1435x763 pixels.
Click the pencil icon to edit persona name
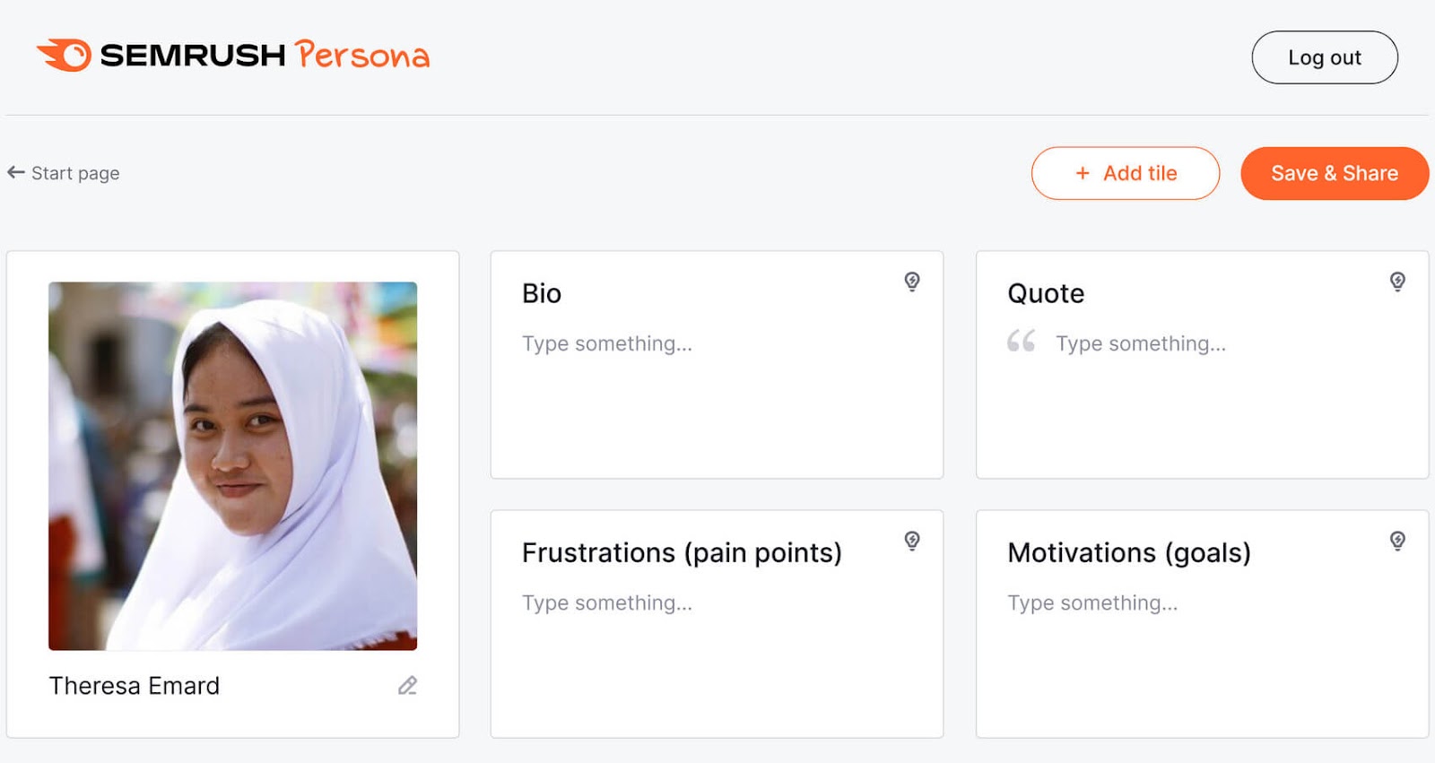pos(407,686)
